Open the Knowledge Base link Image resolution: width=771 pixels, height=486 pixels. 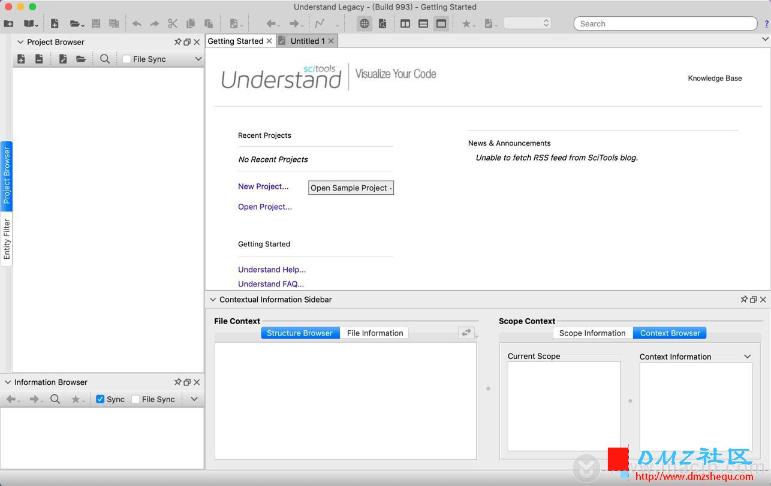715,79
